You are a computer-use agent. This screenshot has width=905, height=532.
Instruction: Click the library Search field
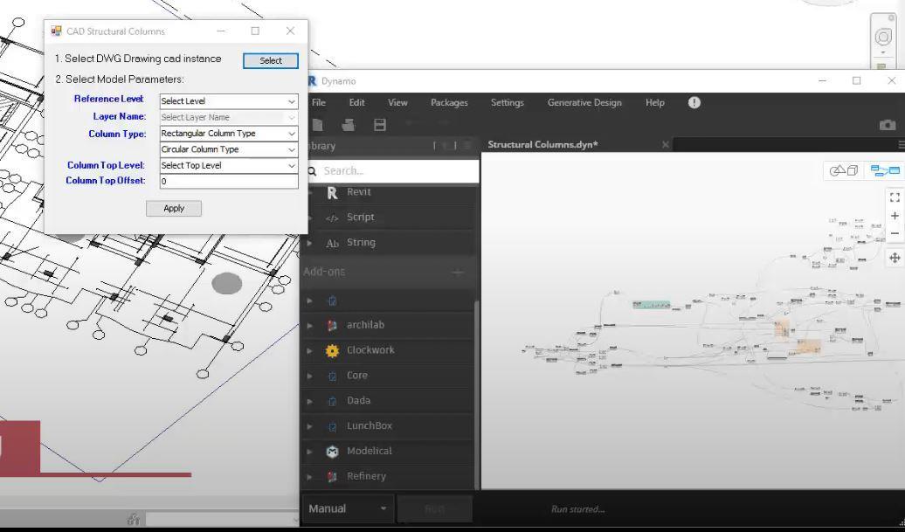392,171
